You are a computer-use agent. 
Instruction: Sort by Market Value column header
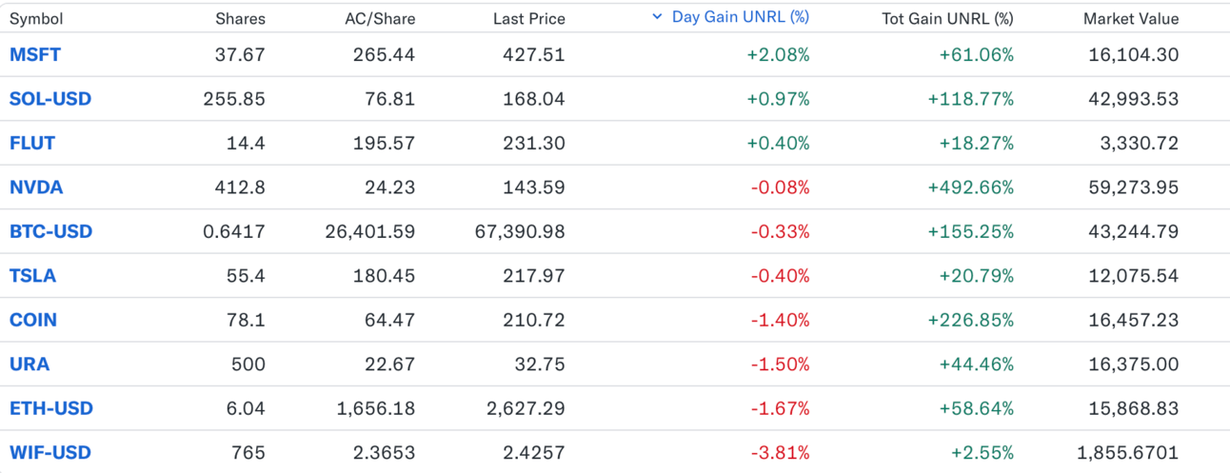coord(1130,18)
